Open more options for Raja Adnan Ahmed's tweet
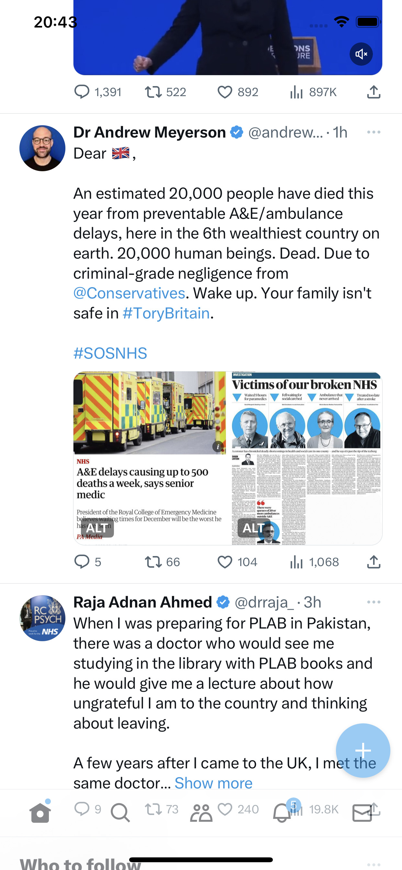This screenshot has height=870, width=402. (374, 602)
